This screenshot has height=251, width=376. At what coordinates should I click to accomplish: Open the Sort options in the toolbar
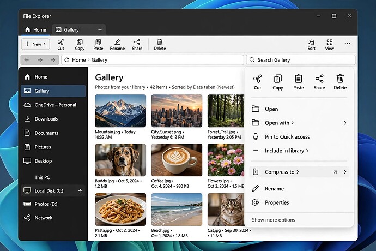311,45
